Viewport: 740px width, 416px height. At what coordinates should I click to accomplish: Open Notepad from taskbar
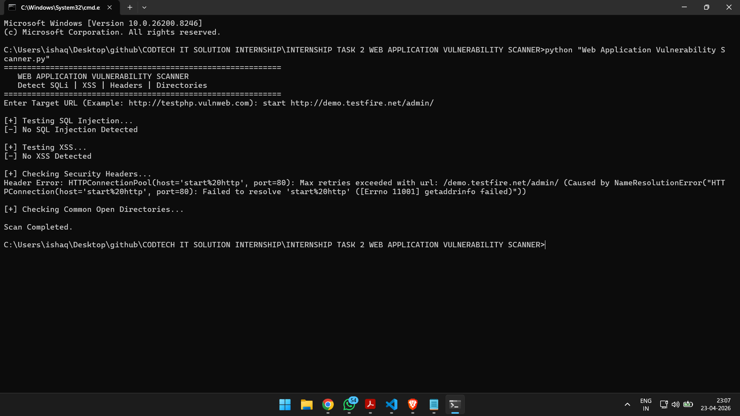point(434,404)
